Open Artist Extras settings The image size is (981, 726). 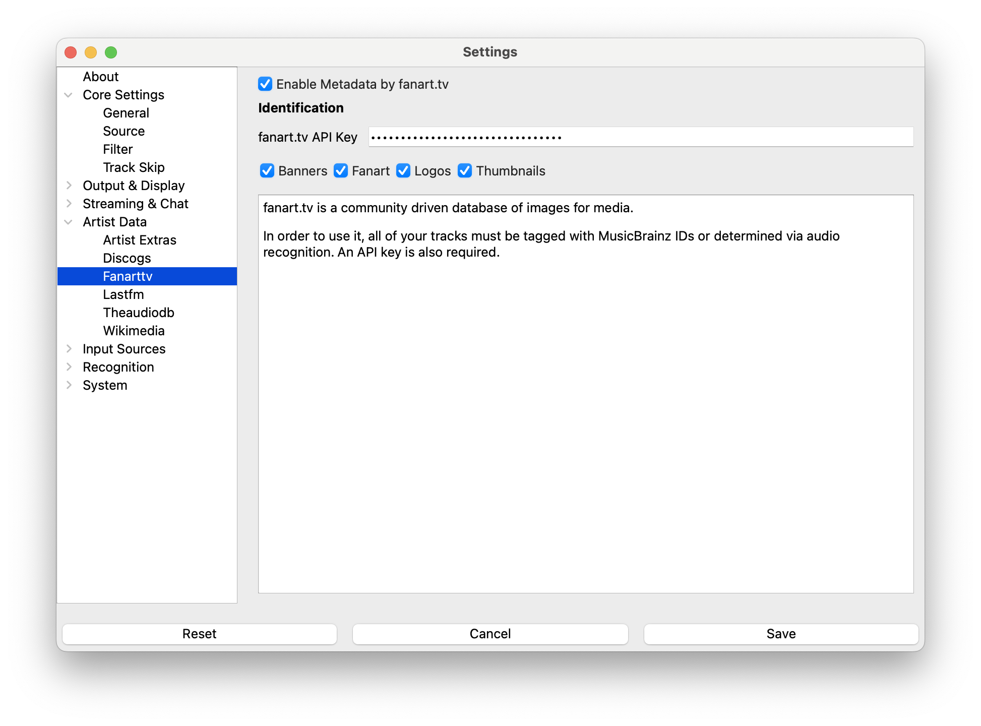click(140, 240)
